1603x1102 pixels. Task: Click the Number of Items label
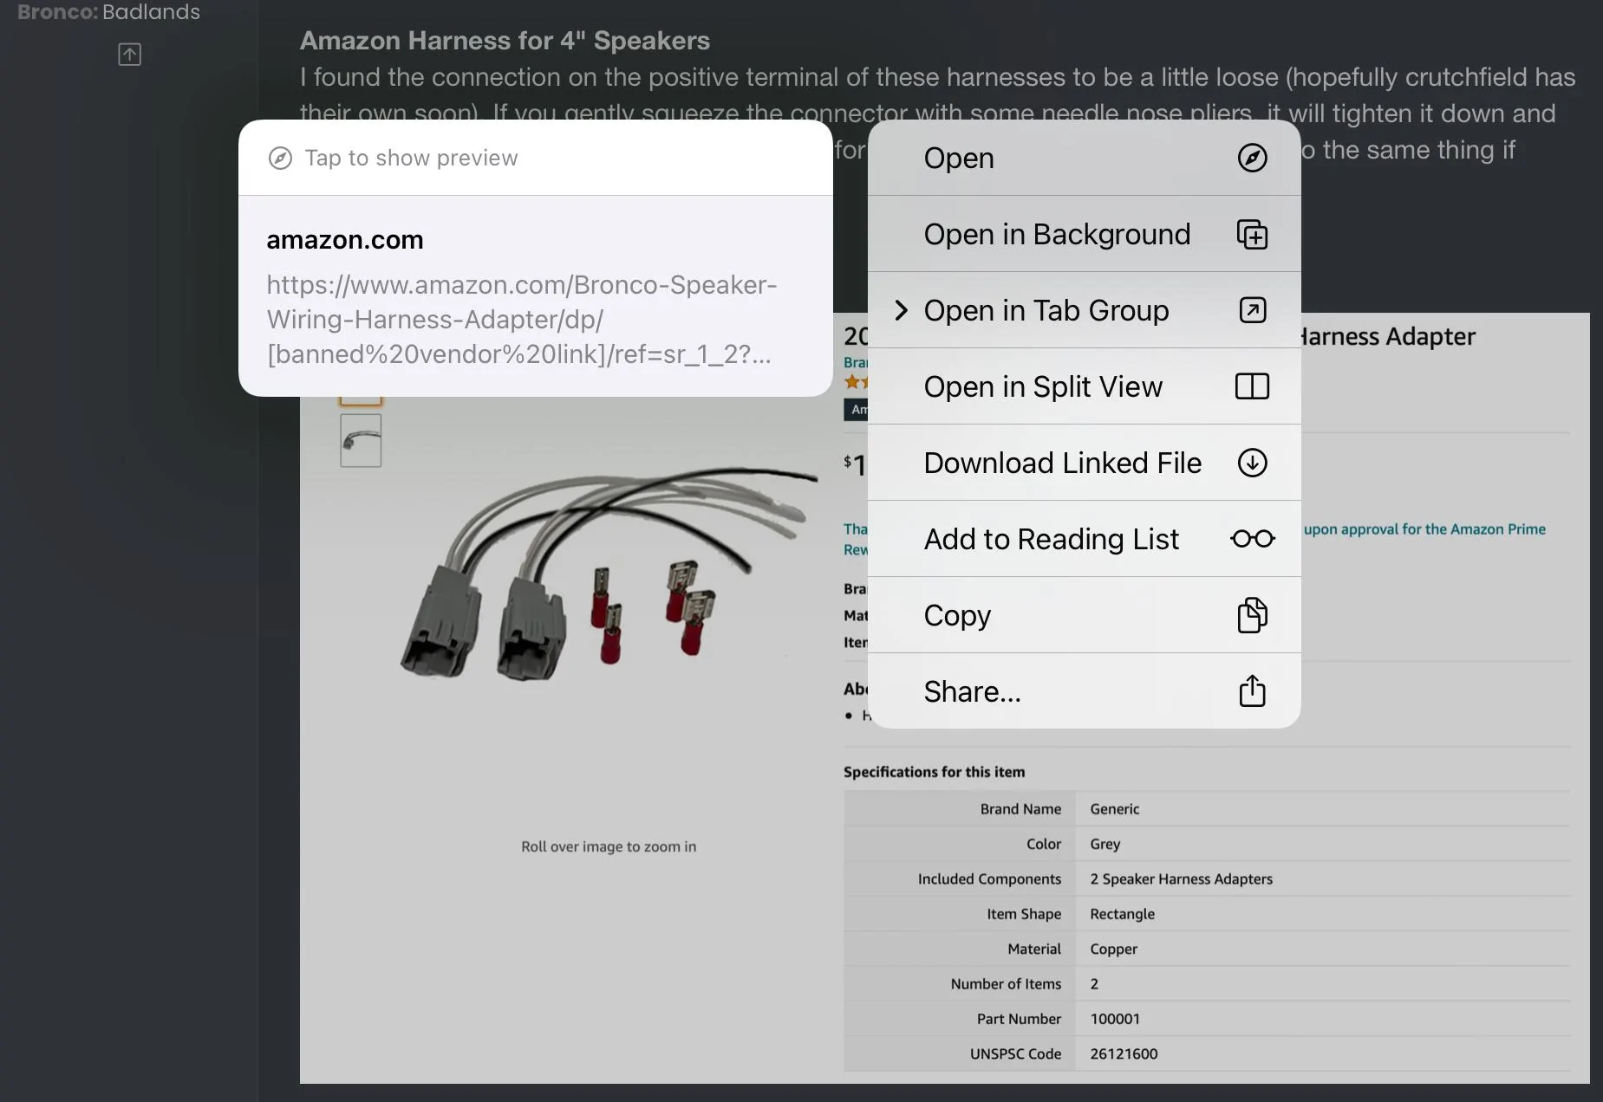1006,984
